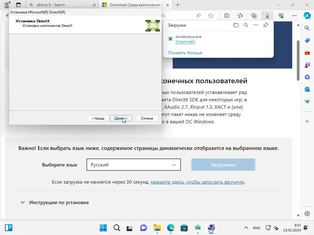Select the Download Среда выполнения tab
Screen dimensions: 314x235
click(135, 5)
